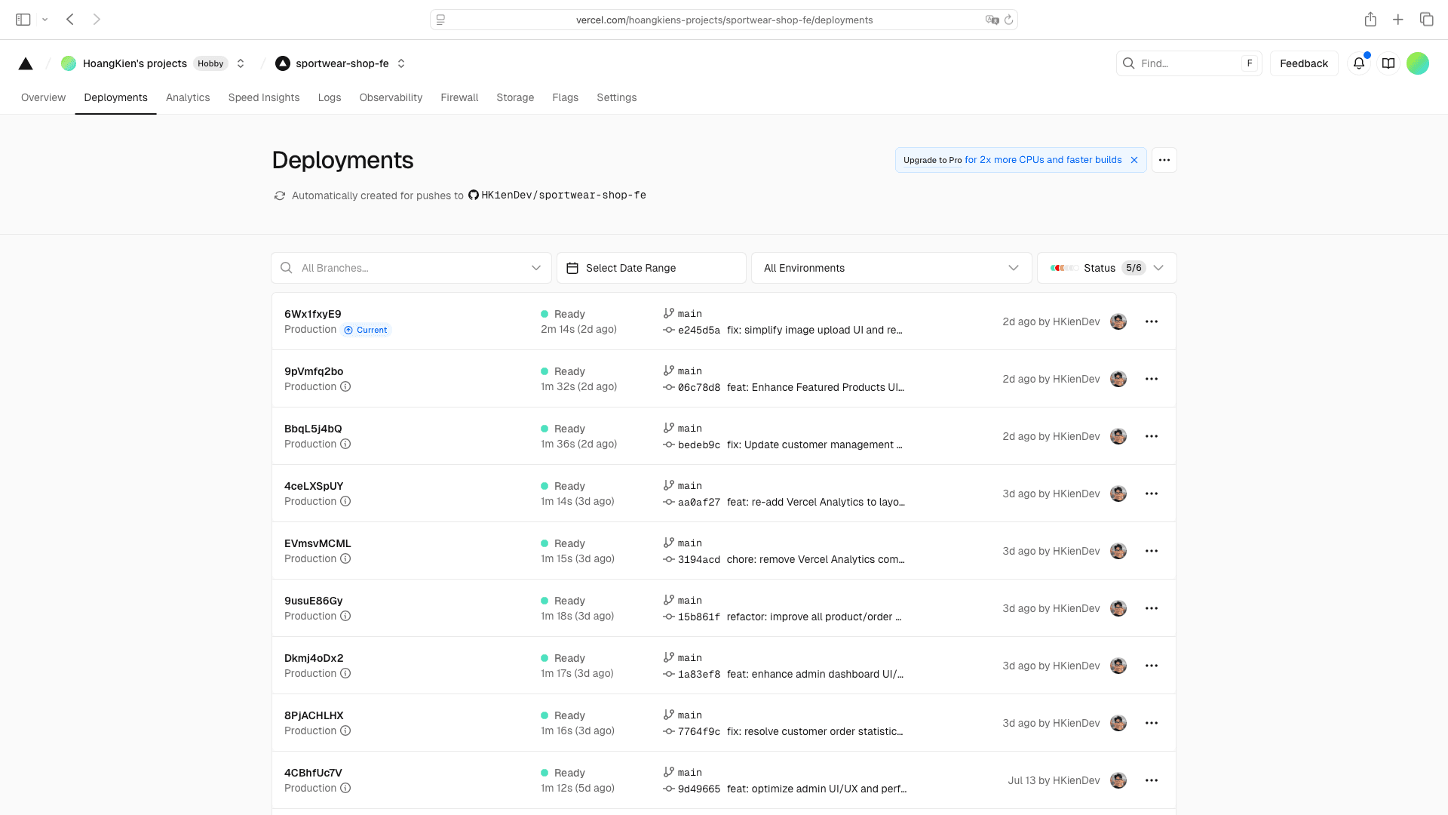1448x815 pixels.
Task: Expand the Safari sidebar options chevron
Action: click(45, 20)
